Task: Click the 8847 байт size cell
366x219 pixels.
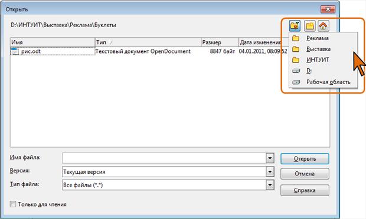Action: pos(222,51)
